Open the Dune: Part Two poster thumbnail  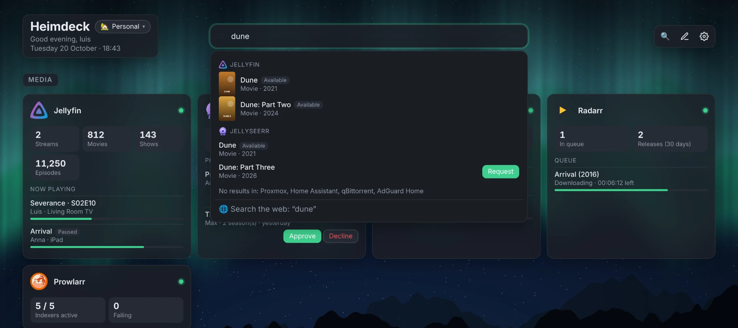click(227, 108)
